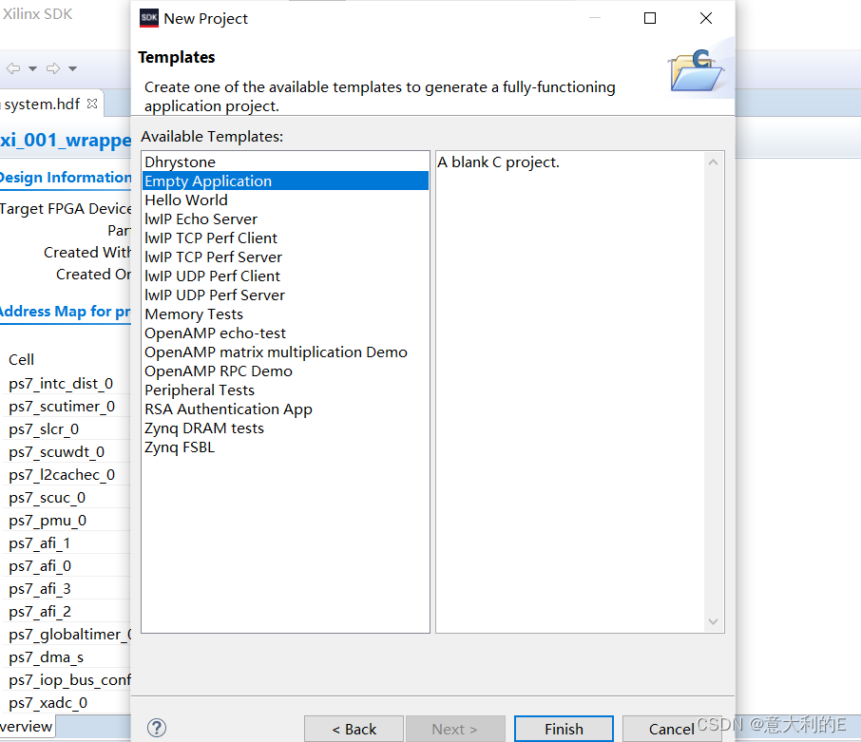Image resolution: width=861 pixels, height=742 pixels.
Task: Pick lwIP TCP Perf Client template
Action: [285, 238]
